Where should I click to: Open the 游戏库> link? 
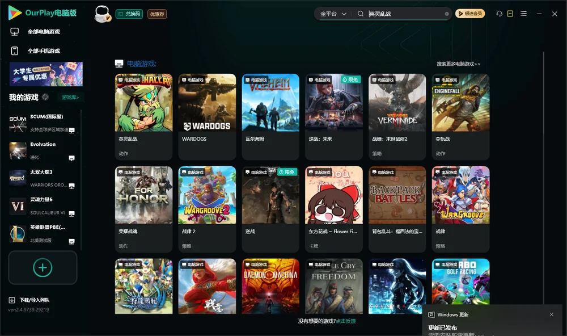[x=70, y=98]
